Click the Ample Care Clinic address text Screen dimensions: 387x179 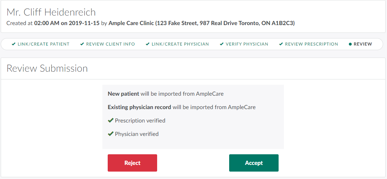[201, 23]
